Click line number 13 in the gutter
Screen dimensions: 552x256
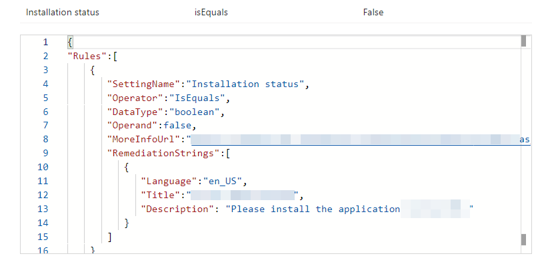point(43,209)
